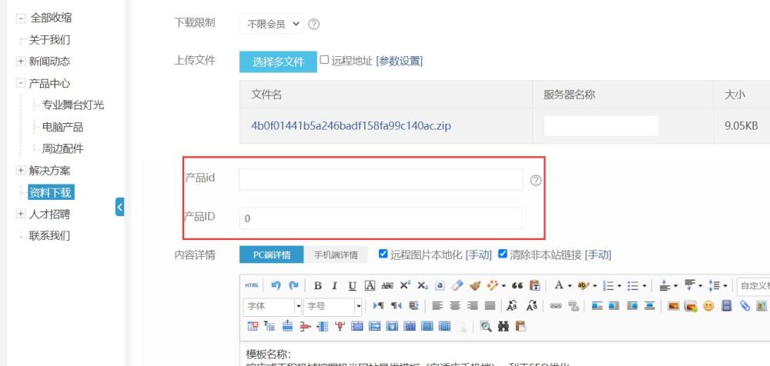The image size is (770, 366).
Task: Open the [参数设置] link
Action: (x=399, y=61)
